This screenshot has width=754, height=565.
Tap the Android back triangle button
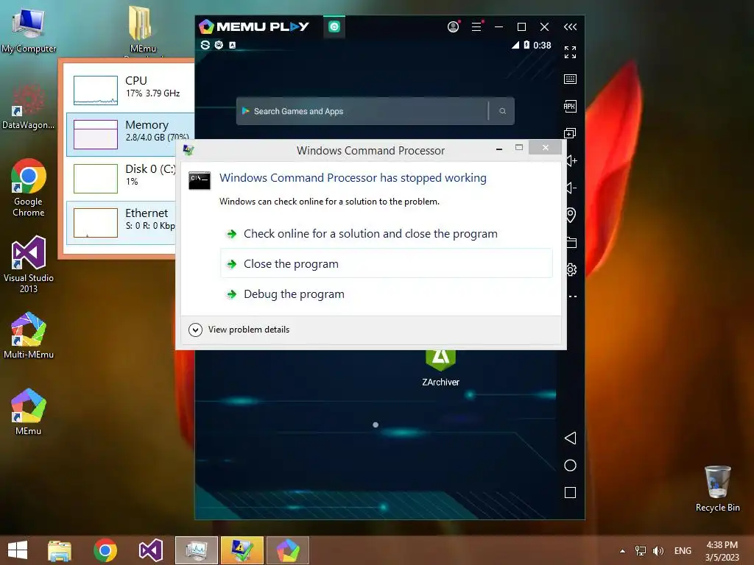pyautogui.click(x=571, y=438)
